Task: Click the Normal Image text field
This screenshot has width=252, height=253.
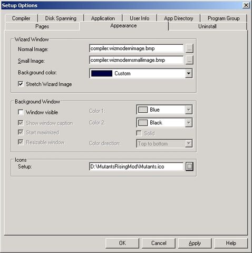Action: (x=137, y=48)
